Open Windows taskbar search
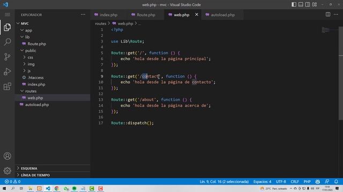The image size is (343, 192). click(x=13, y=188)
